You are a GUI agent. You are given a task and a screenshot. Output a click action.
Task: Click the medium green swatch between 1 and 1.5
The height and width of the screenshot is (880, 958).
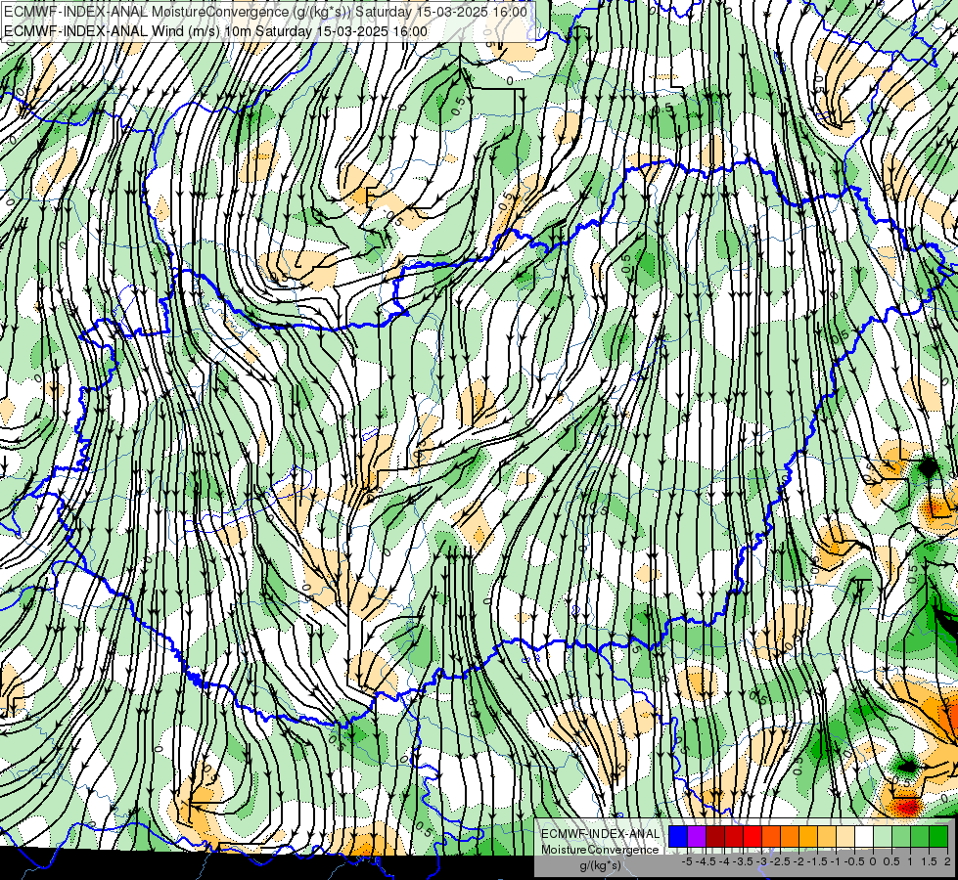point(920,836)
